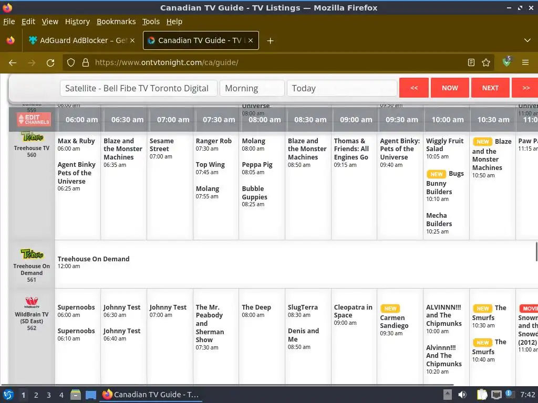
Task: Toggle reader view icon in address bar
Action: click(x=471, y=62)
